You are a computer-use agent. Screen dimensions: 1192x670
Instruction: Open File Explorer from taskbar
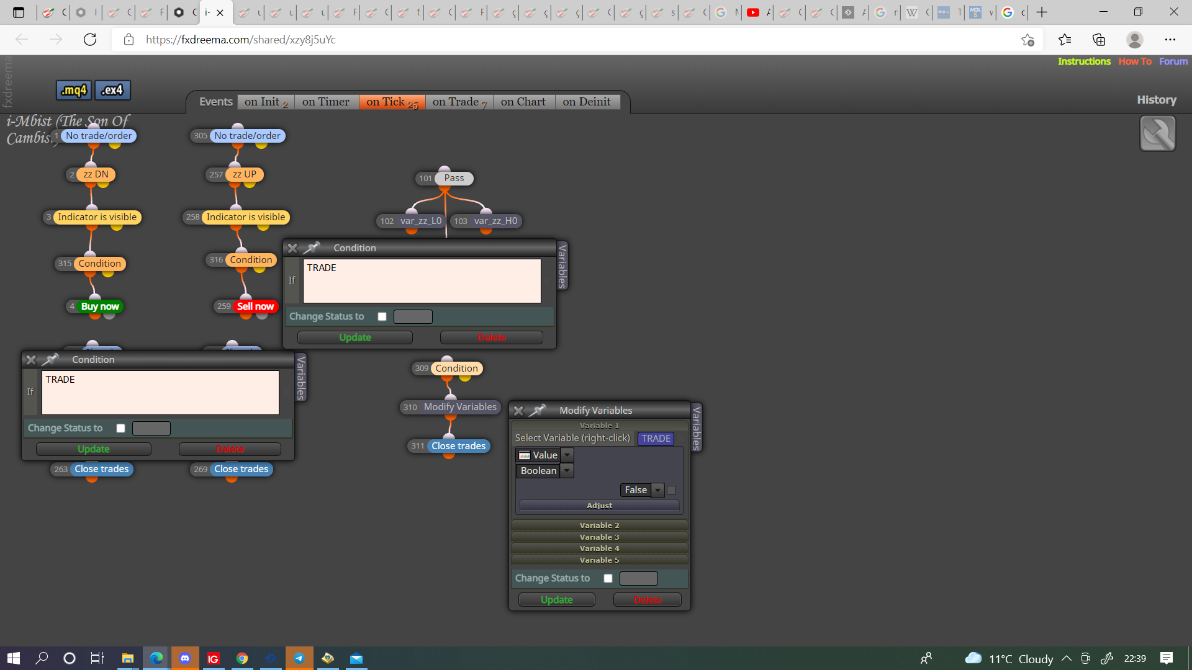[x=128, y=658]
